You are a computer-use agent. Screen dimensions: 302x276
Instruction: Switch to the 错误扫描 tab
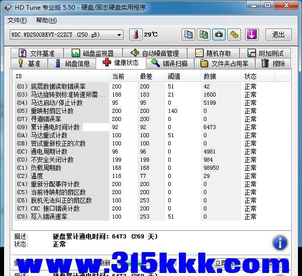pyautogui.click(x=170, y=64)
